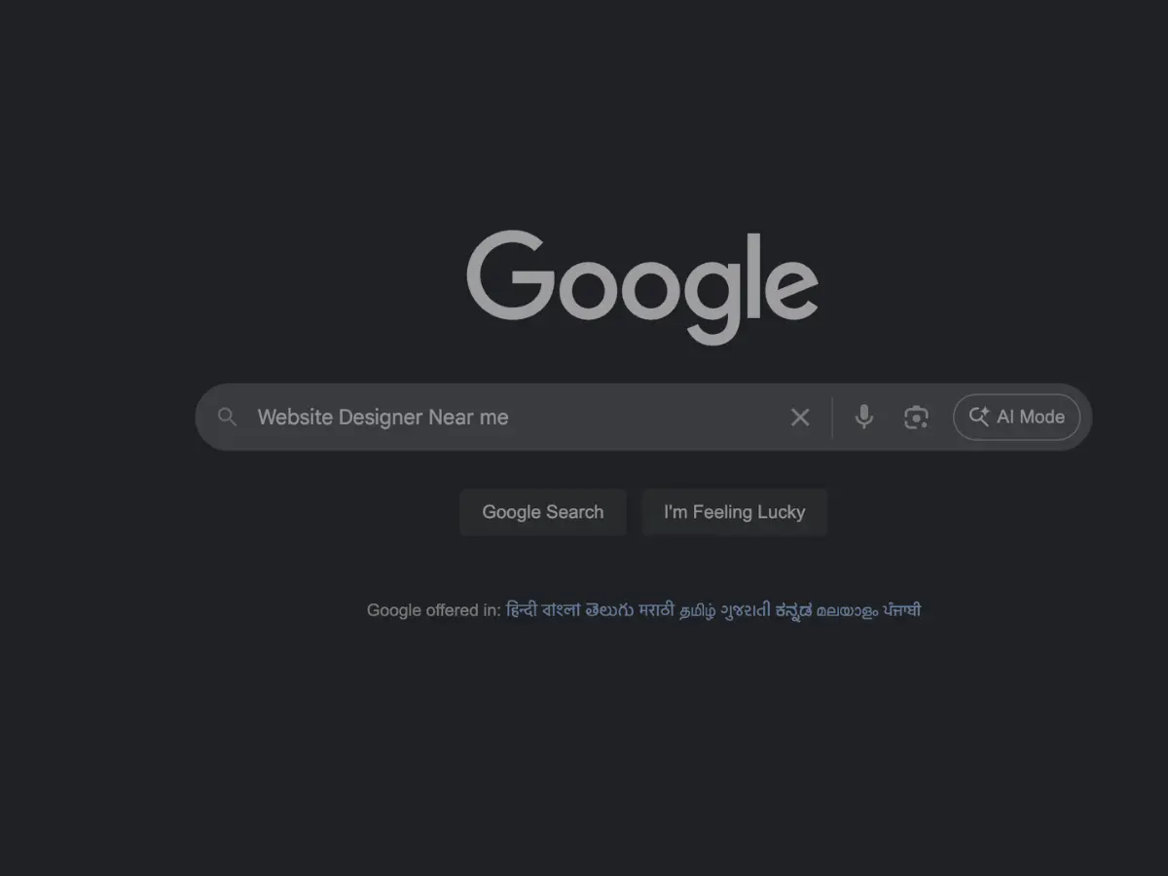Switch Google to తెలుగు language
This screenshot has height=876, width=1168.
(x=609, y=610)
